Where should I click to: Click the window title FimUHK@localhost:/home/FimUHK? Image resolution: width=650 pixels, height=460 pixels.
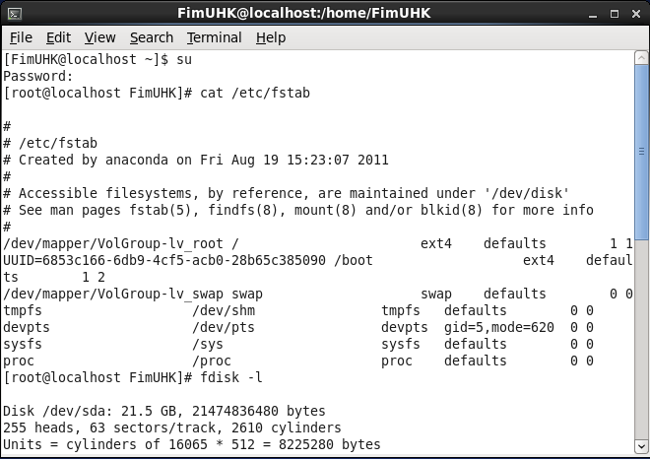click(x=304, y=13)
